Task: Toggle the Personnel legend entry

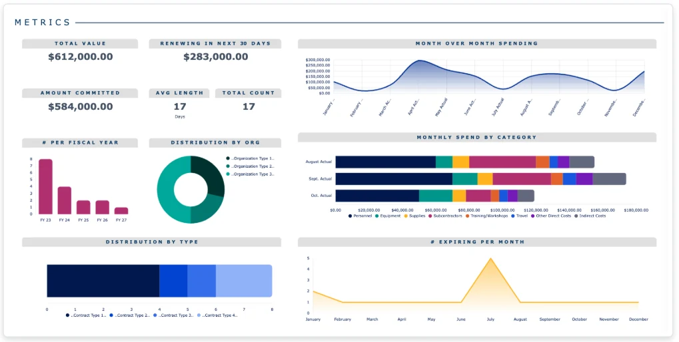Action: click(x=360, y=216)
